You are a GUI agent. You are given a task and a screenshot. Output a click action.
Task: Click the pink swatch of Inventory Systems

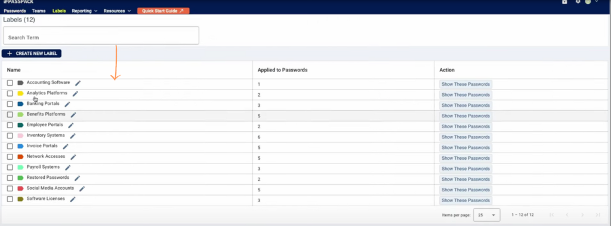(x=21, y=135)
